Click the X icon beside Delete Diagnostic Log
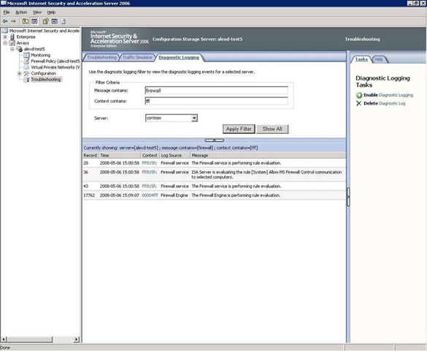 pyautogui.click(x=358, y=103)
